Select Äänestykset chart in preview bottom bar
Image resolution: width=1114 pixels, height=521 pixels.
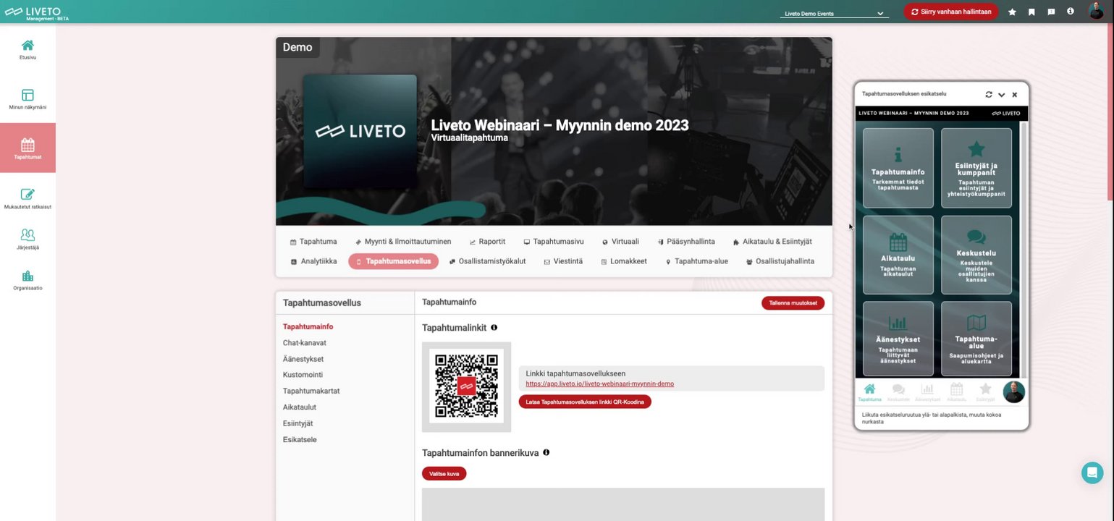[x=927, y=393]
